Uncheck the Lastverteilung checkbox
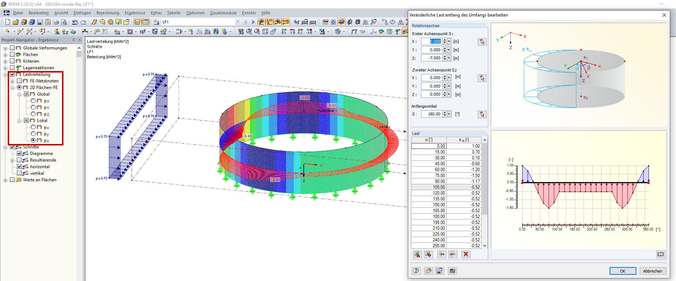Screen dimensions: 676x281 12,74
